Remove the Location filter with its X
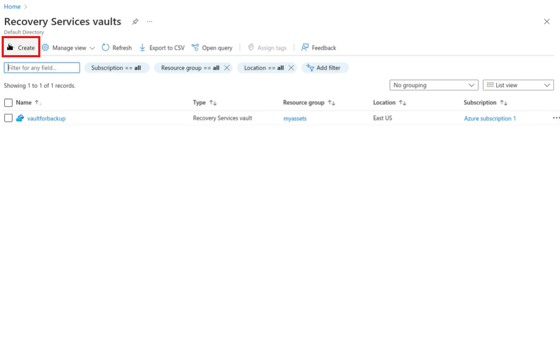 [x=291, y=68]
